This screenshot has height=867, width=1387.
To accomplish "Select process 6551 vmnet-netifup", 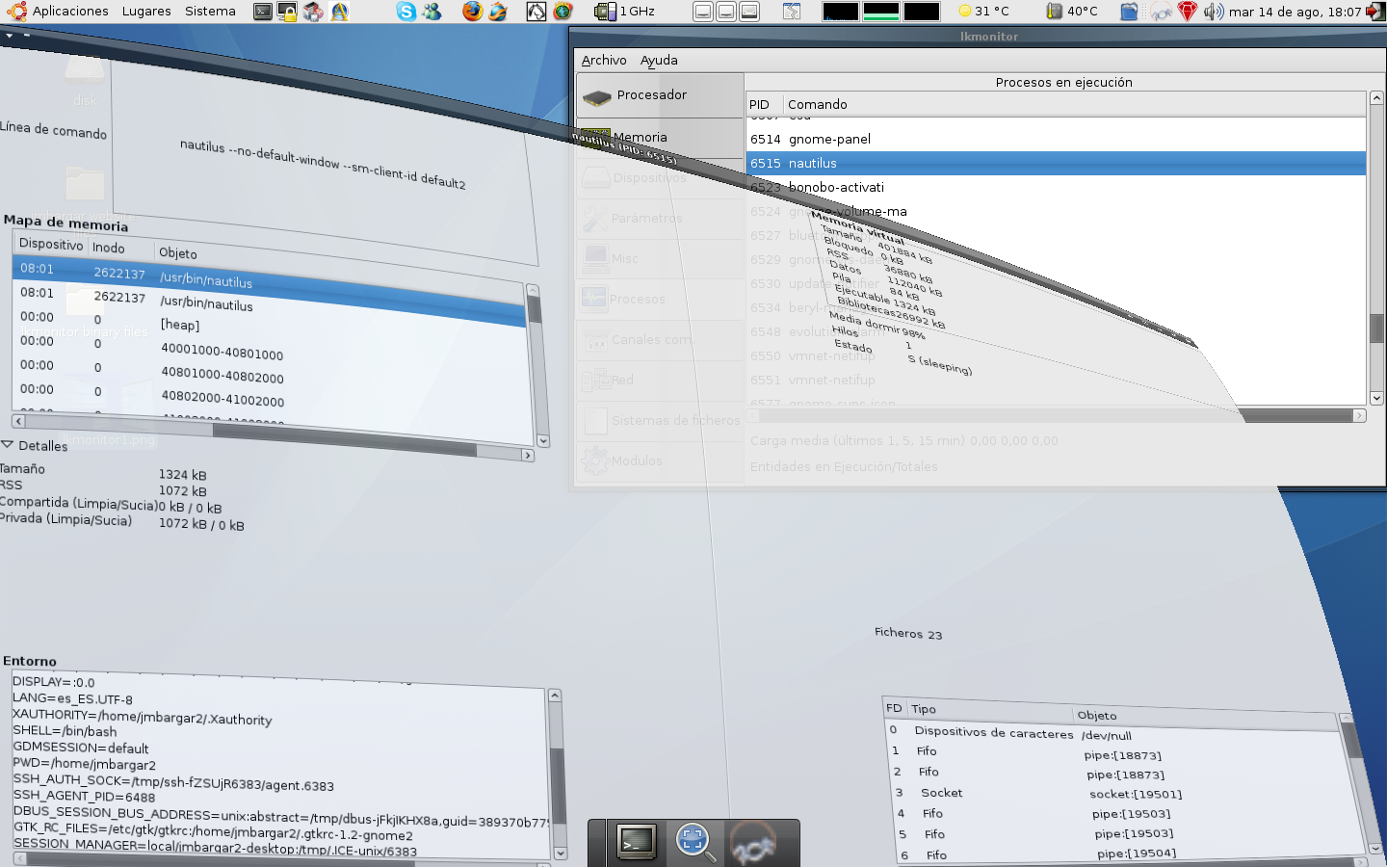I will pyautogui.click(x=1056, y=380).
